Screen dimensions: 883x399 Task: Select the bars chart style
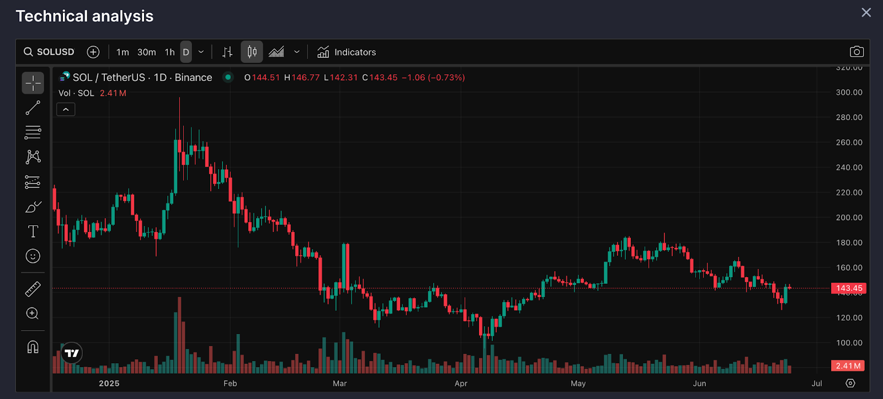pyautogui.click(x=227, y=52)
